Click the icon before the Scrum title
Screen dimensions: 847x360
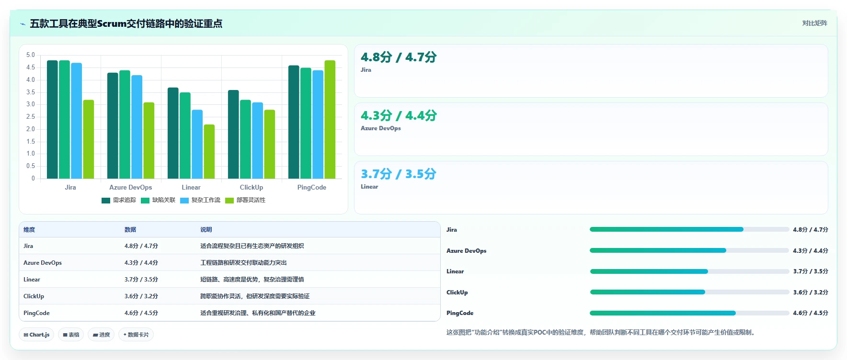(x=23, y=24)
